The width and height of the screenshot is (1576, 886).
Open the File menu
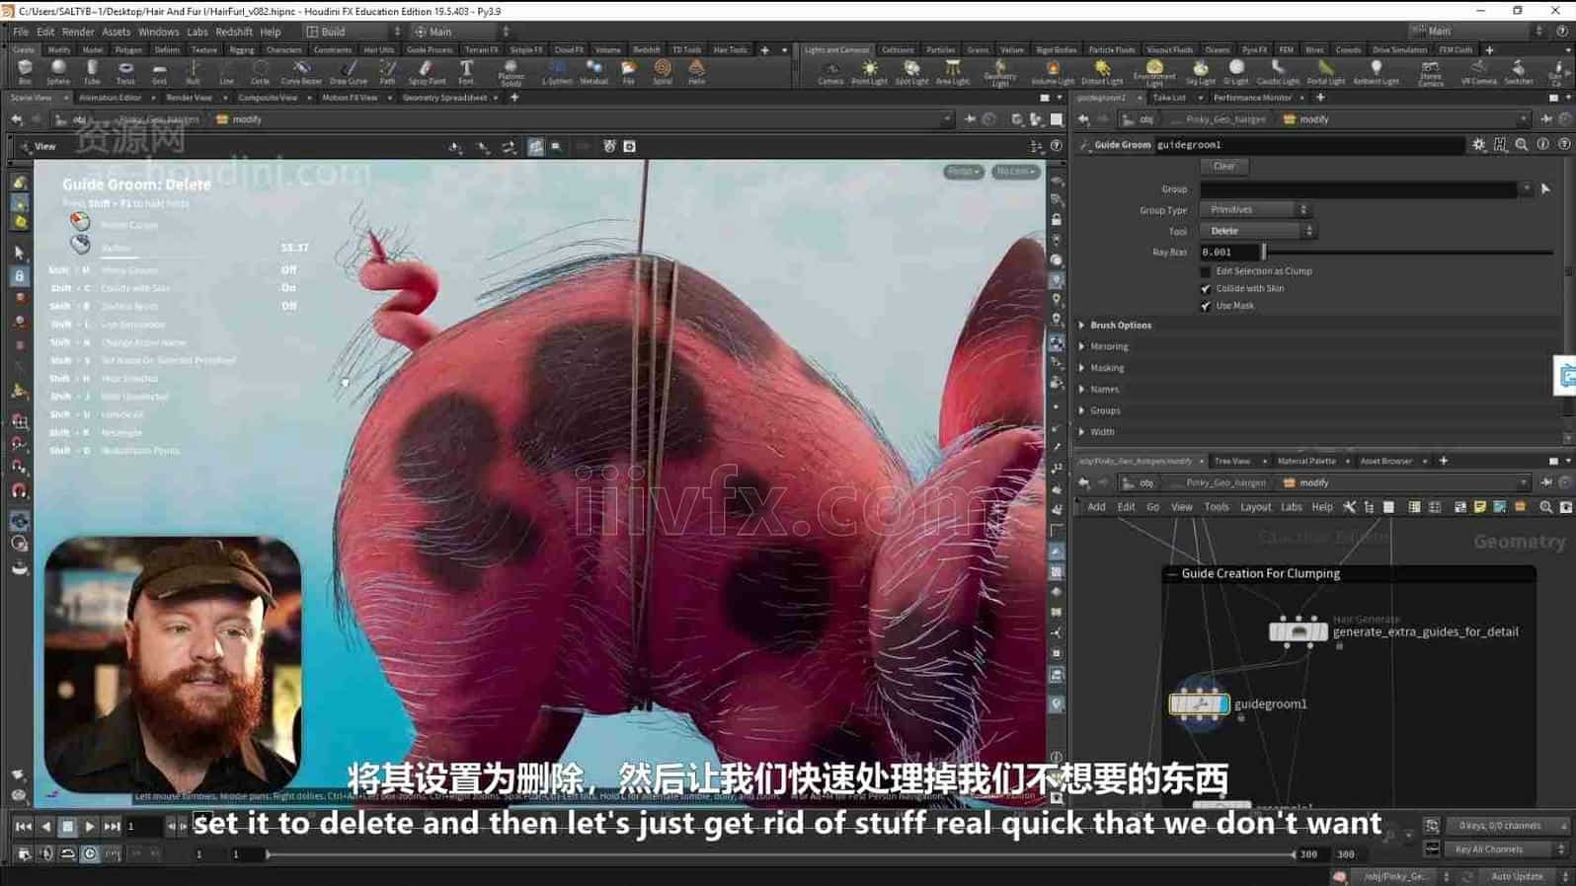click(x=21, y=32)
